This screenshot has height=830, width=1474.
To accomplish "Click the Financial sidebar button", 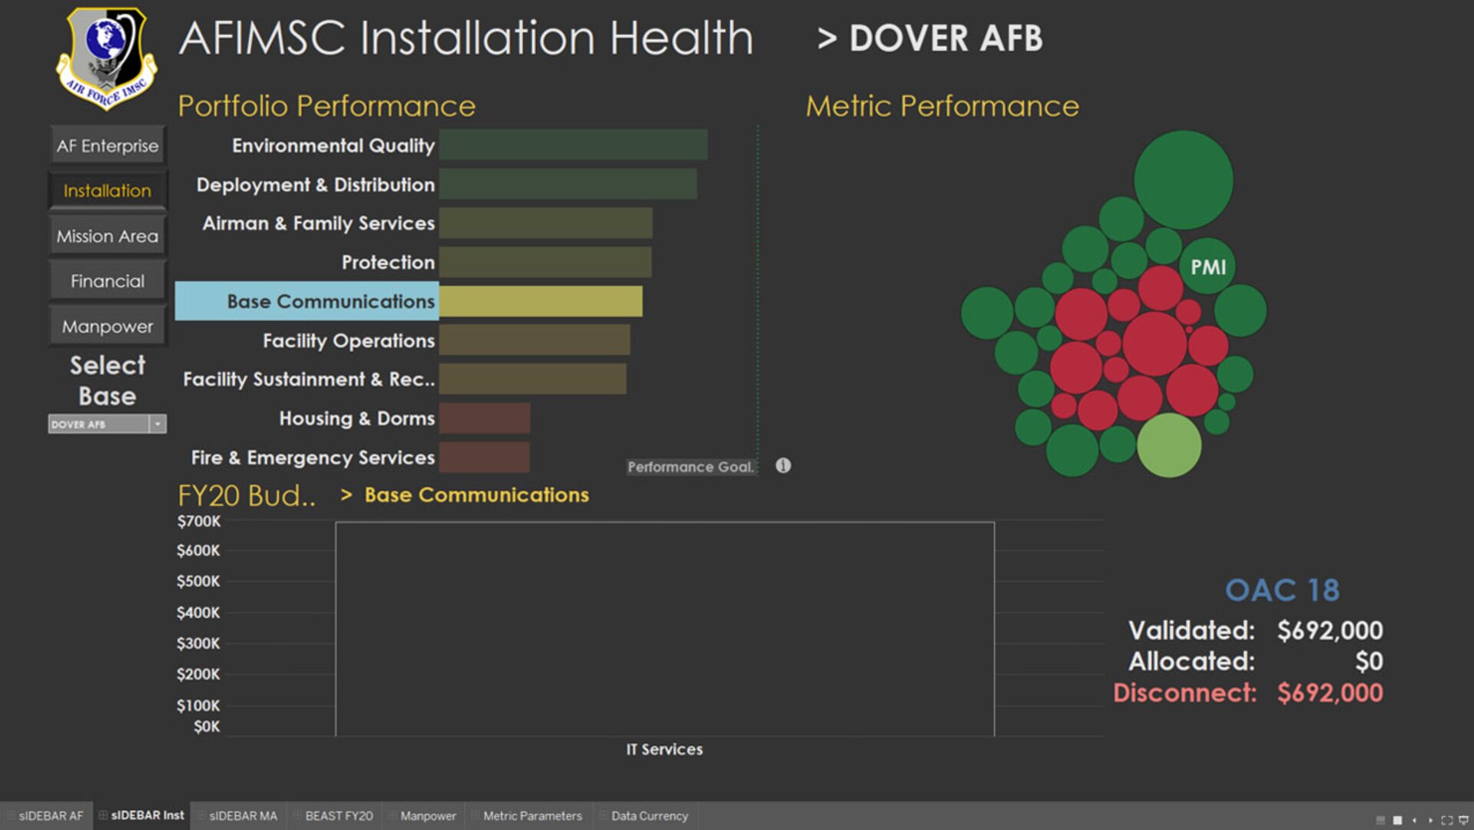I will [x=107, y=280].
